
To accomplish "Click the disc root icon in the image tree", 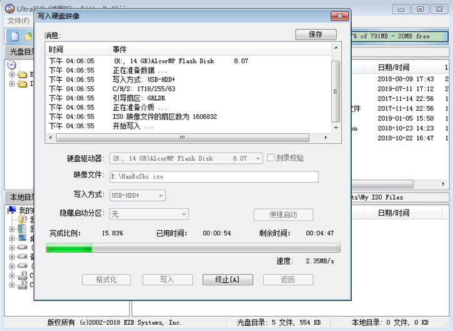I will (x=11, y=65).
